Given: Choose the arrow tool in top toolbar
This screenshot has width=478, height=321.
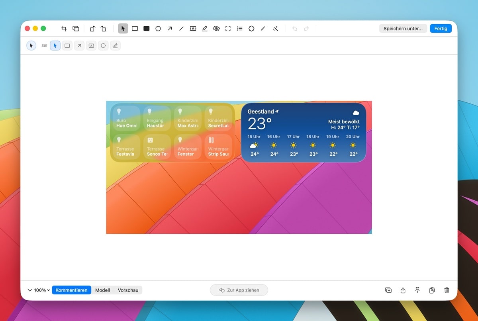Looking at the screenshot, I should click(x=170, y=29).
